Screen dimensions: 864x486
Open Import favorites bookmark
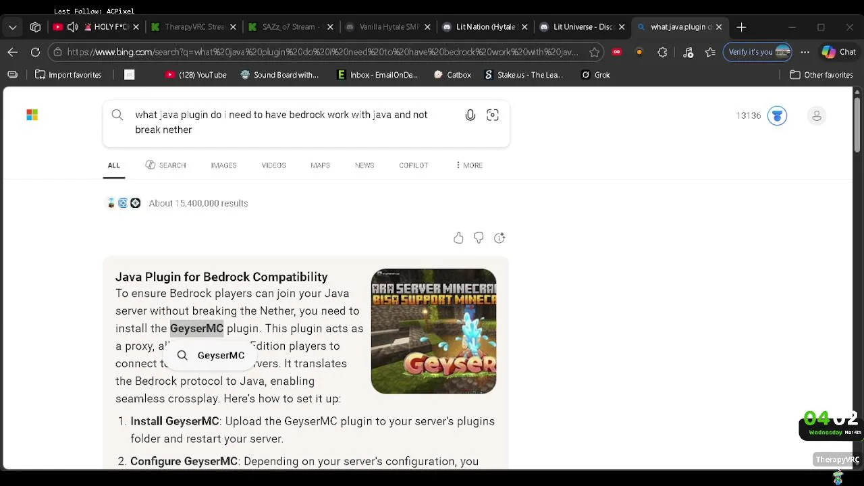point(68,75)
